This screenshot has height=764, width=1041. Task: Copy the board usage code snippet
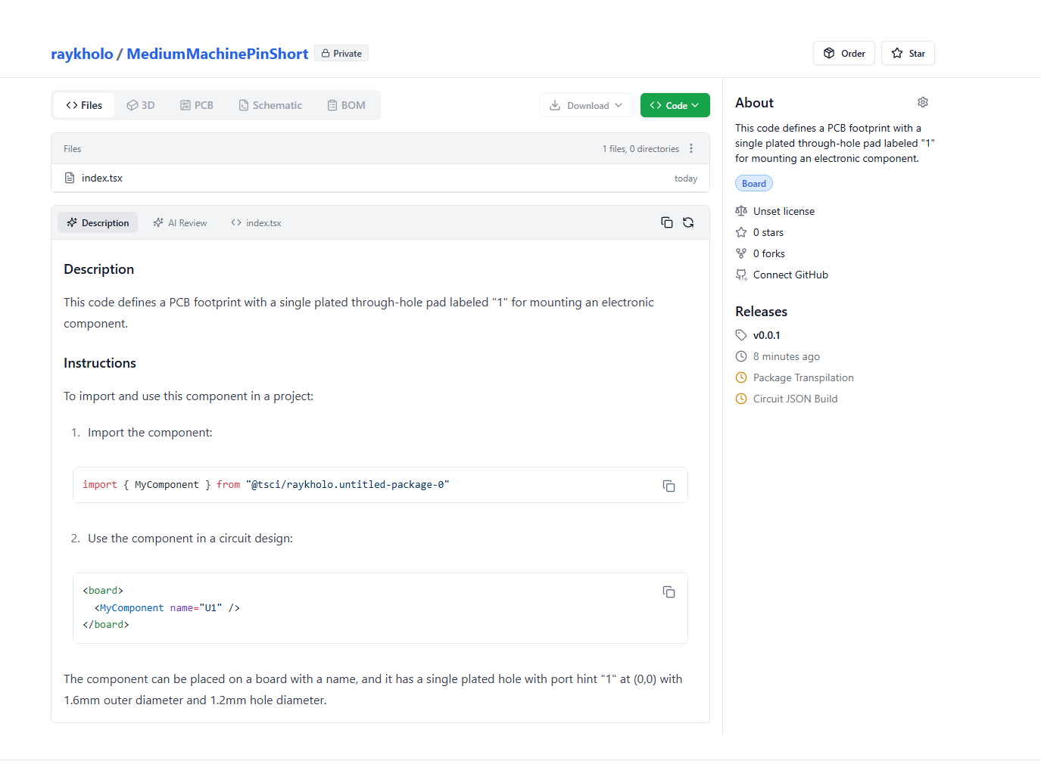pos(669,592)
